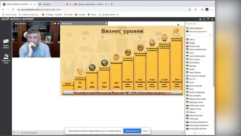Open the side panel arrow at screen right edge

point(238,131)
